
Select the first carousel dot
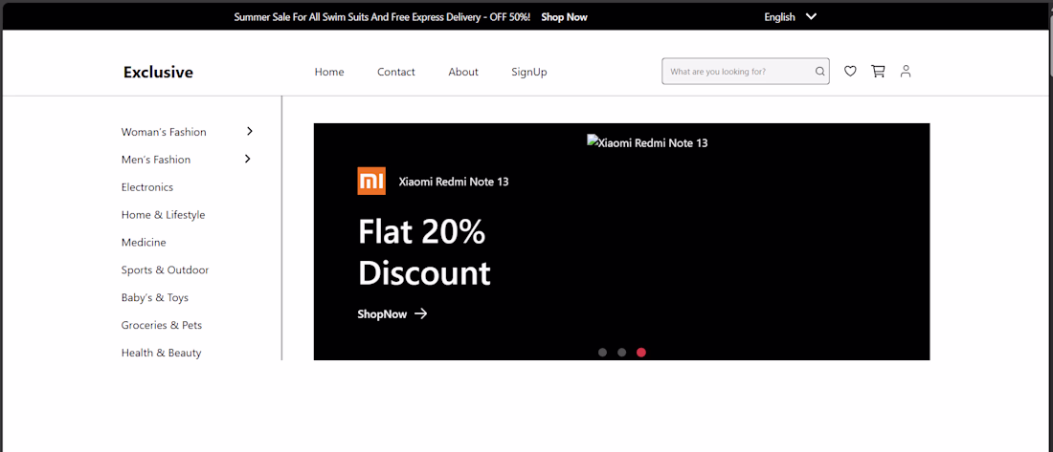602,352
